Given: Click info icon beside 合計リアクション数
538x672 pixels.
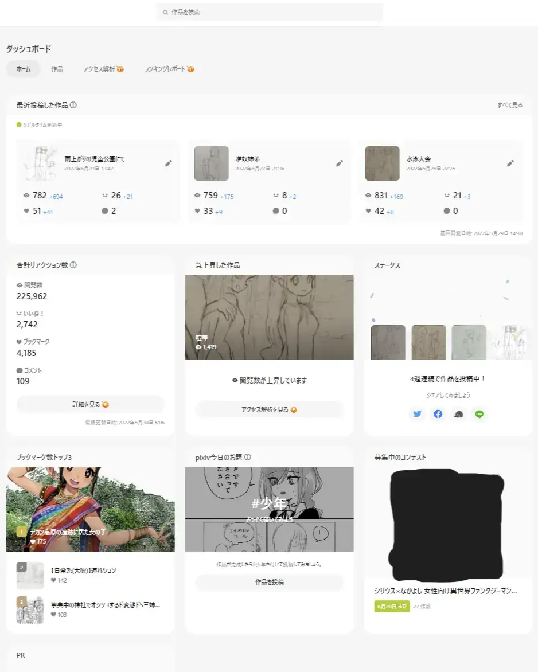Looking at the screenshot, I should point(73,265).
